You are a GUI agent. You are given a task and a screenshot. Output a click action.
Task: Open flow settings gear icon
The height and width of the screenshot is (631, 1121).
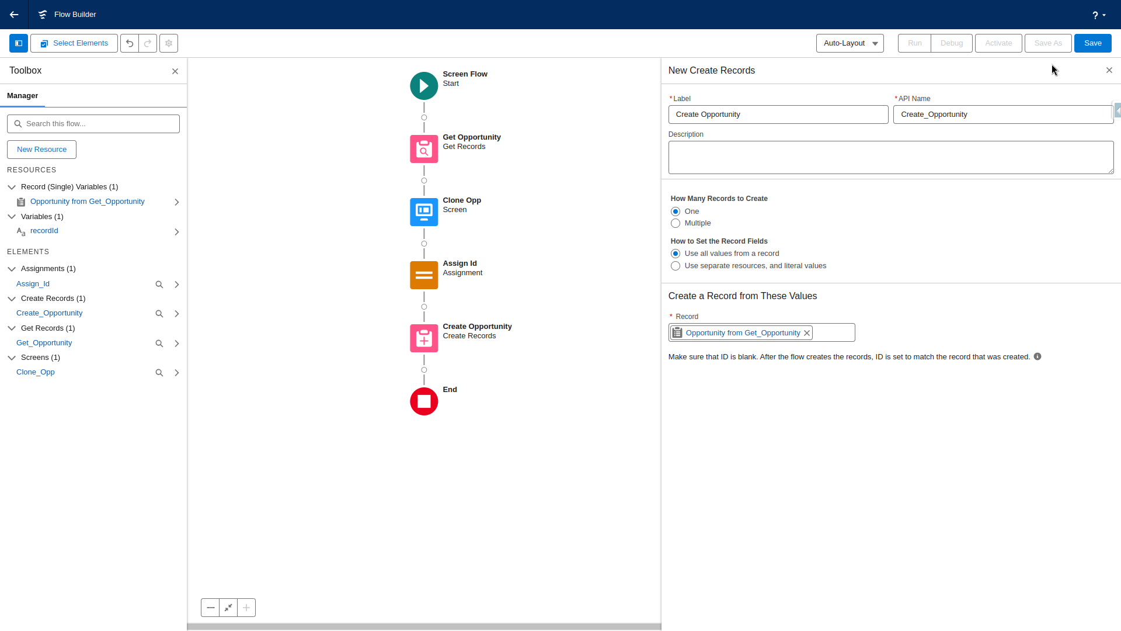(x=169, y=43)
